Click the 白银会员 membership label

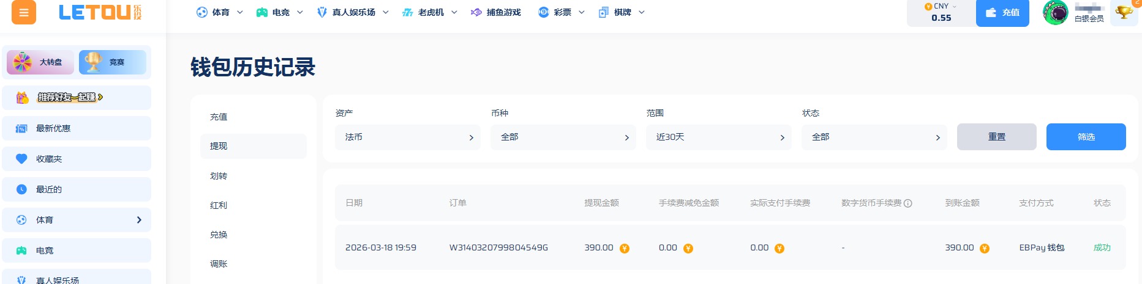(1089, 19)
